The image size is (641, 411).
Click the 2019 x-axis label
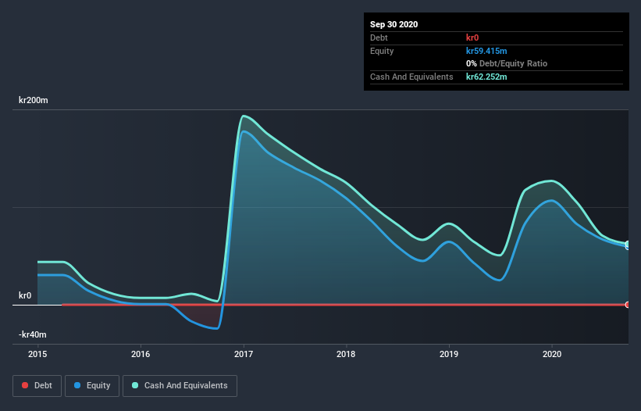tap(449, 354)
